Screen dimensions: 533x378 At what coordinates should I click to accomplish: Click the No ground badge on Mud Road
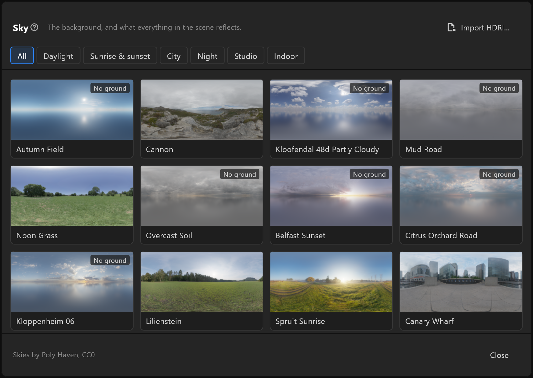point(499,88)
